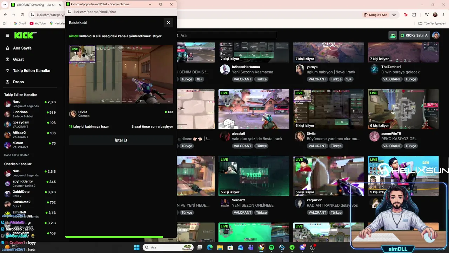The height and width of the screenshot is (253, 449).
Task: Click the İptal Et button
Action: (x=121, y=140)
